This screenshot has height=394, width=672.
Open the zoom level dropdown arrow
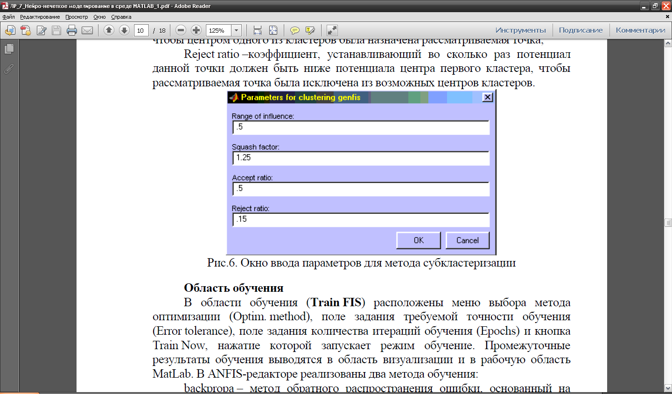(x=237, y=30)
